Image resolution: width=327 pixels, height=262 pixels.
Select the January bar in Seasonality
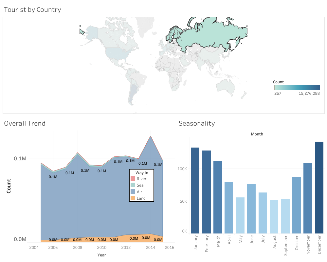pyautogui.click(x=195, y=190)
